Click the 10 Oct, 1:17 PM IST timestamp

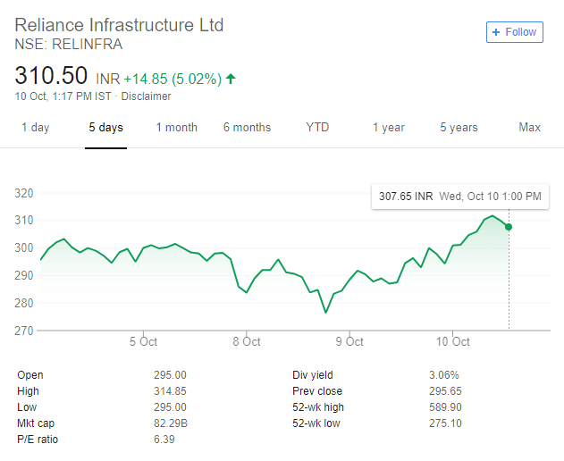[x=63, y=96]
